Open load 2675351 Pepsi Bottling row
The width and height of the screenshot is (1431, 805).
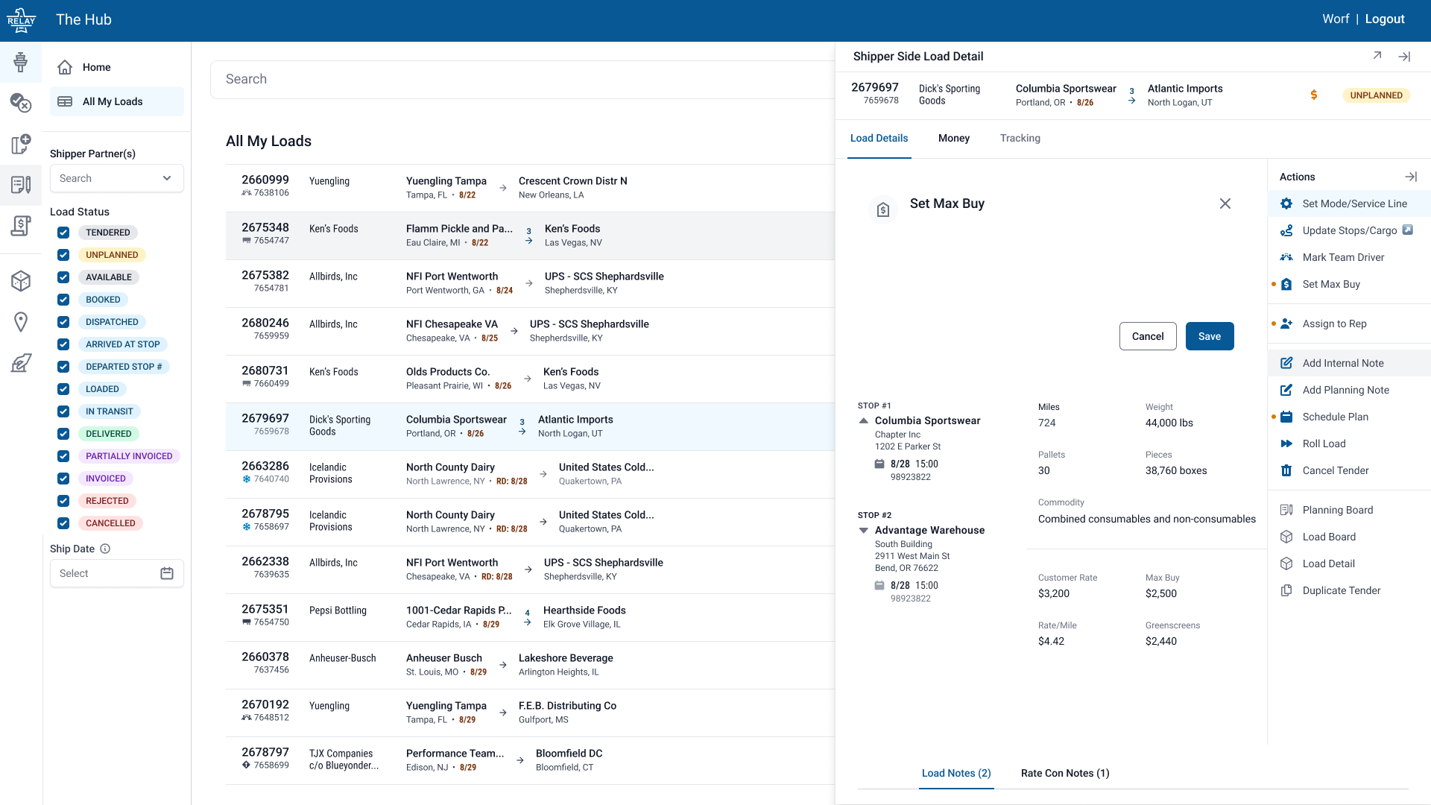tap(530, 617)
